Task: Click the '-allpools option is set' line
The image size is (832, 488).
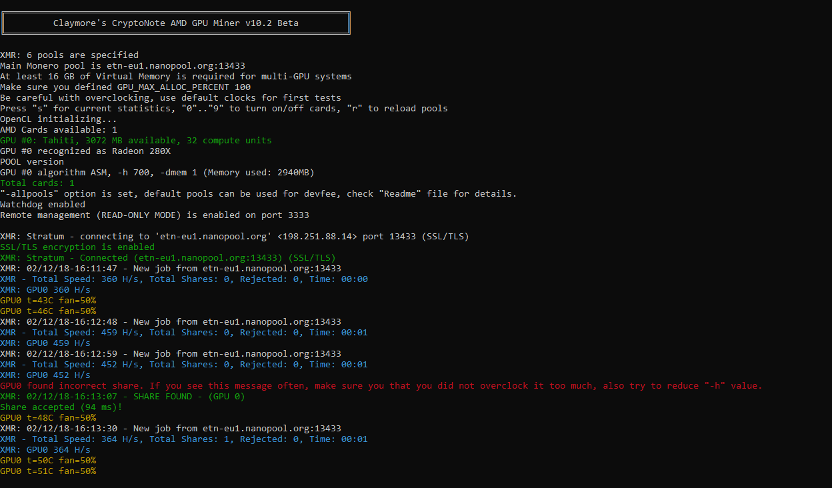Action: (259, 194)
